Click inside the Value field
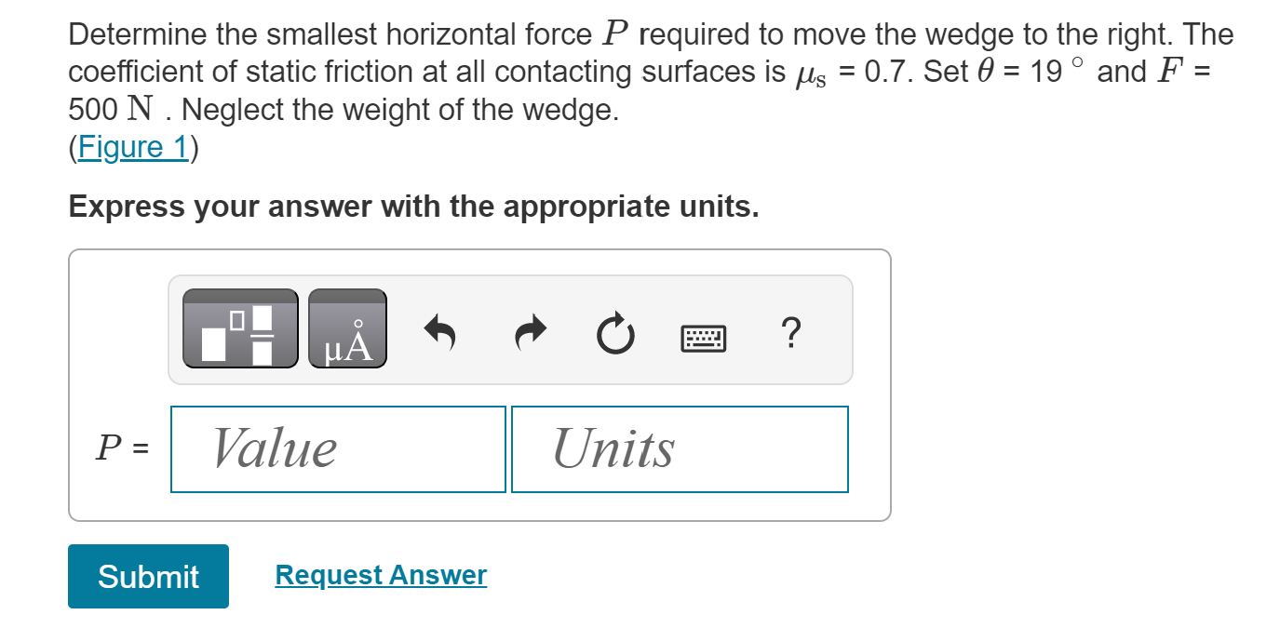Image resolution: width=1280 pixels, height=628 pixels. tap(338, 448)
